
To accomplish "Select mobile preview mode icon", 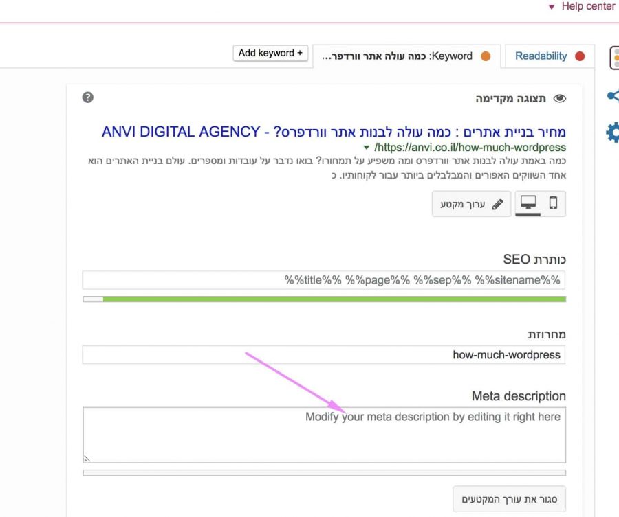I will pos(553,203).
